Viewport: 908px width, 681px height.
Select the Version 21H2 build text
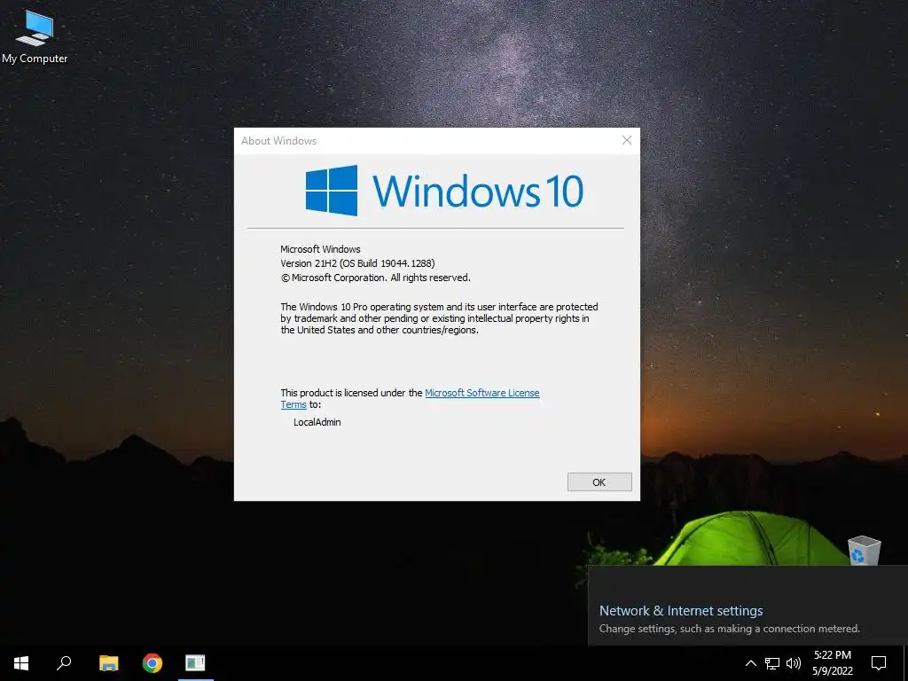[357, 263]
